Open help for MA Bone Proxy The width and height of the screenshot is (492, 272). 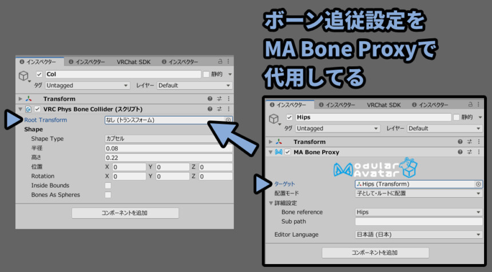pyautogui.click(x=460, y=152)
